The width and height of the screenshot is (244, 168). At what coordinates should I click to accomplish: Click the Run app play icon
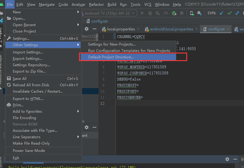[x=142, y=13]
